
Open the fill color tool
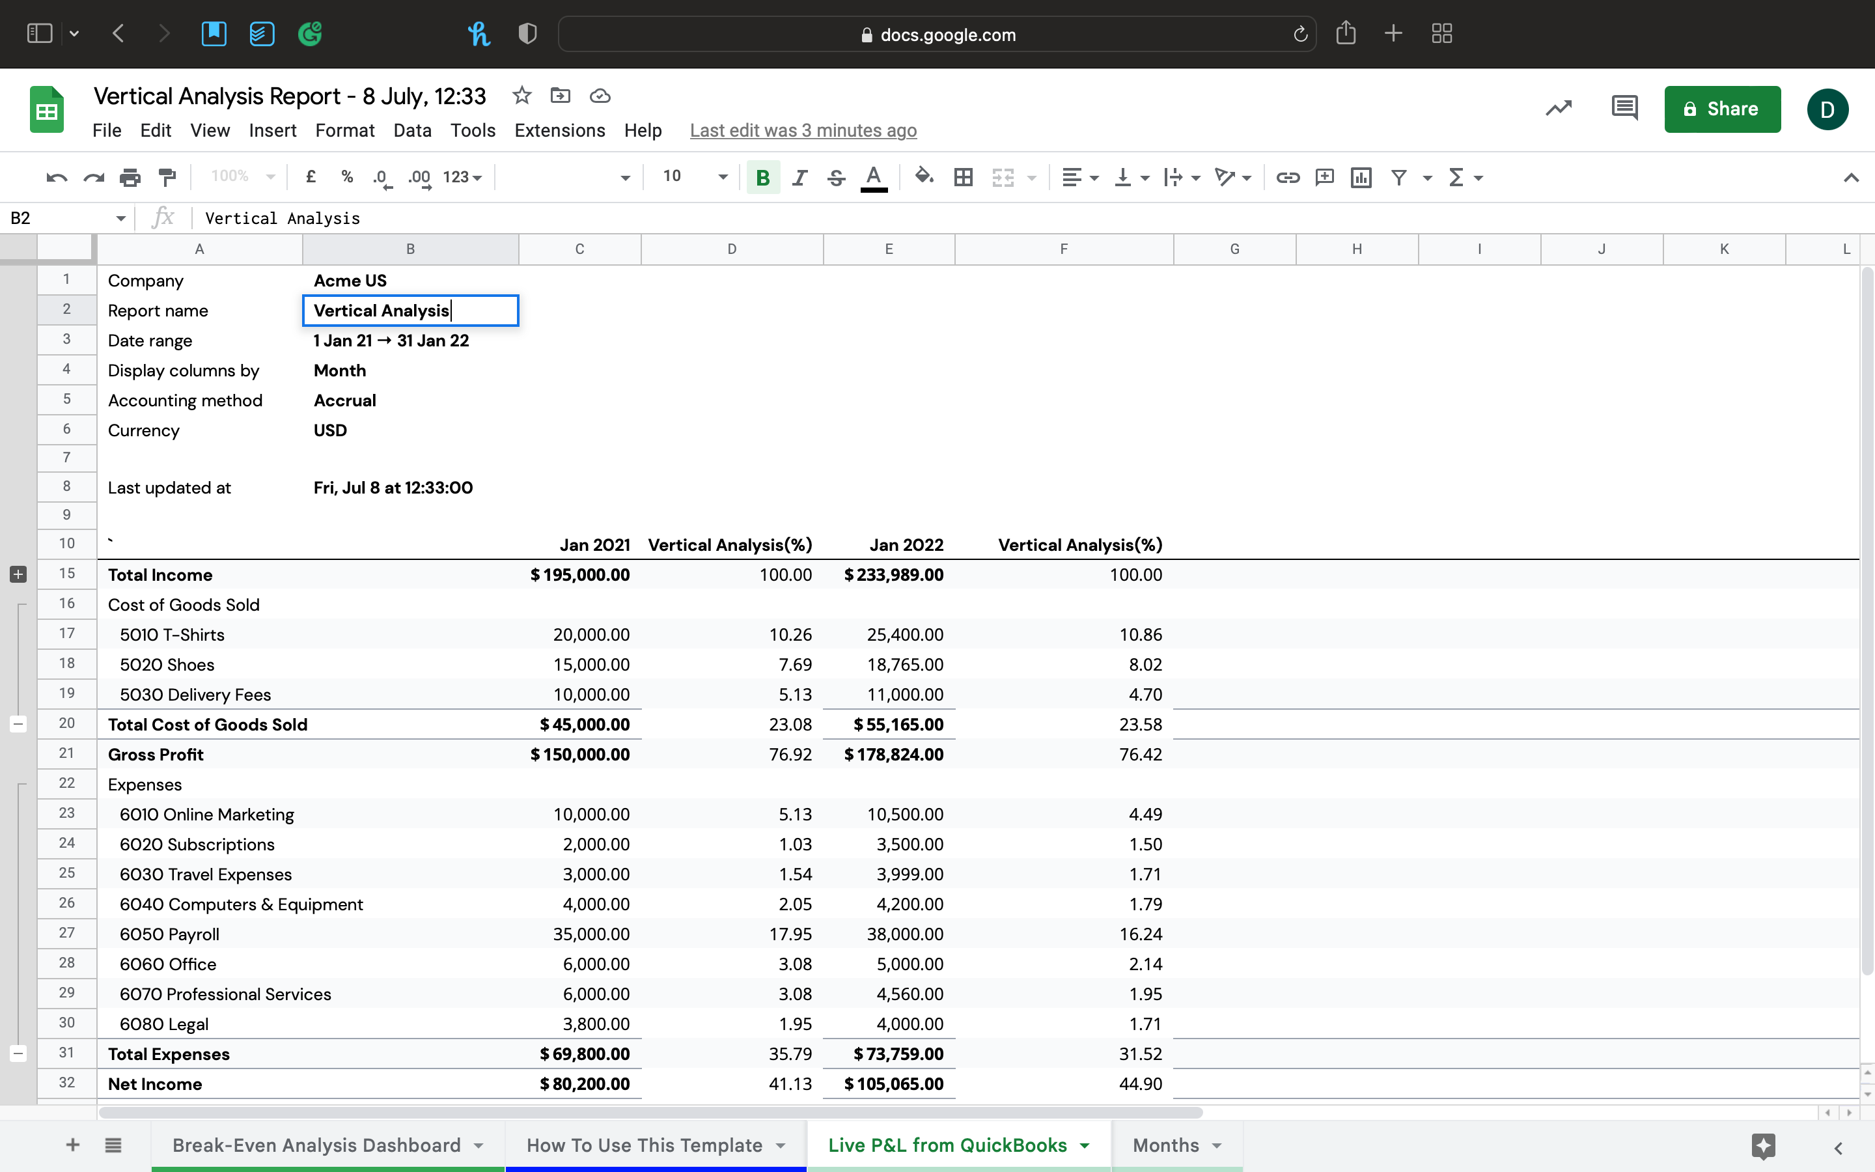(x=924, y=176)
